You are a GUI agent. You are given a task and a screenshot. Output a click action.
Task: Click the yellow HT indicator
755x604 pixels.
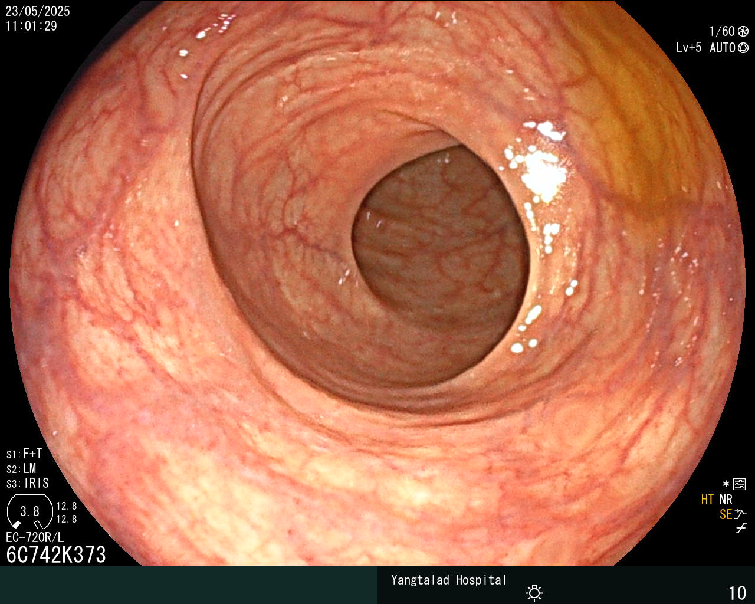707,500
